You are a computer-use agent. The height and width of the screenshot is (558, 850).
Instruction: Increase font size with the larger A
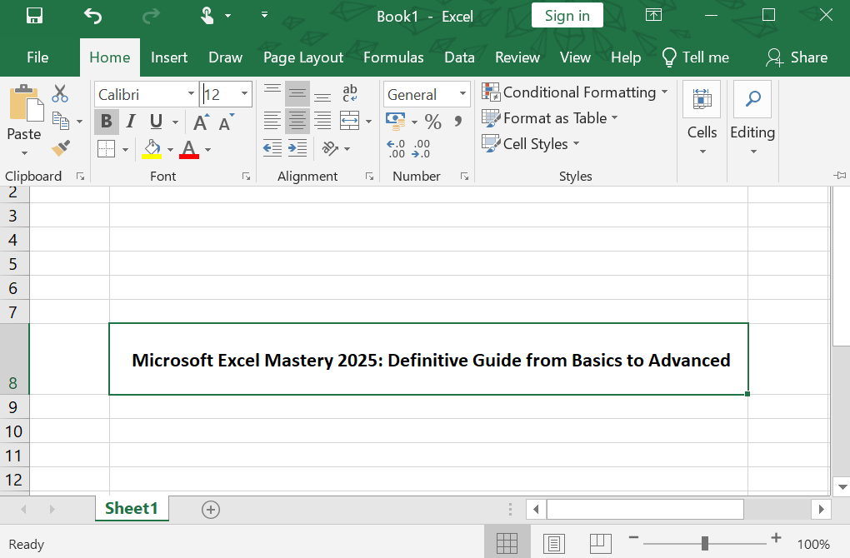tap(201, 122)
